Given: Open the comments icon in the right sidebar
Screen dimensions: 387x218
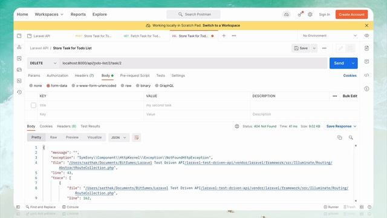Looking at the screenshot, I should (x=367, y=62).
